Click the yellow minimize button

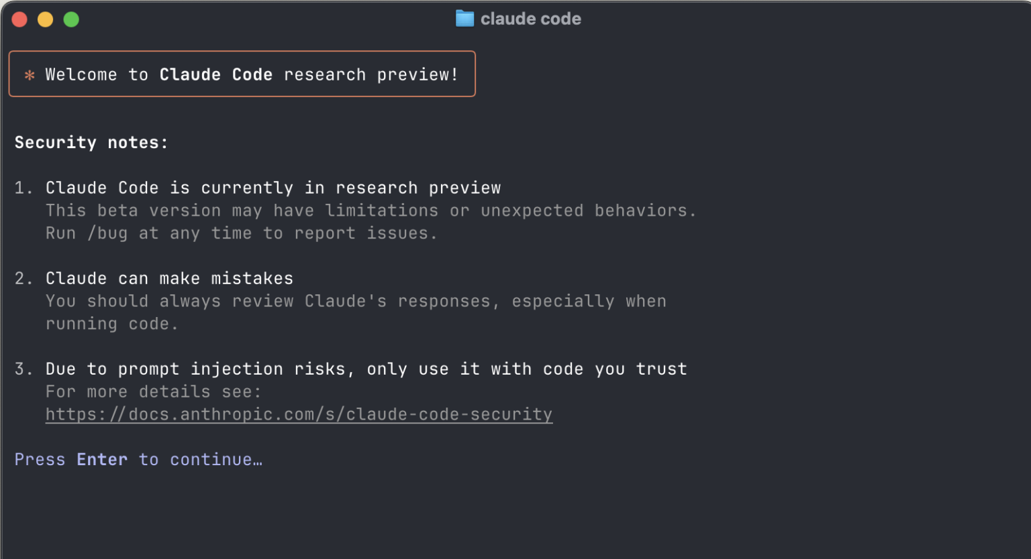[45, 19]
